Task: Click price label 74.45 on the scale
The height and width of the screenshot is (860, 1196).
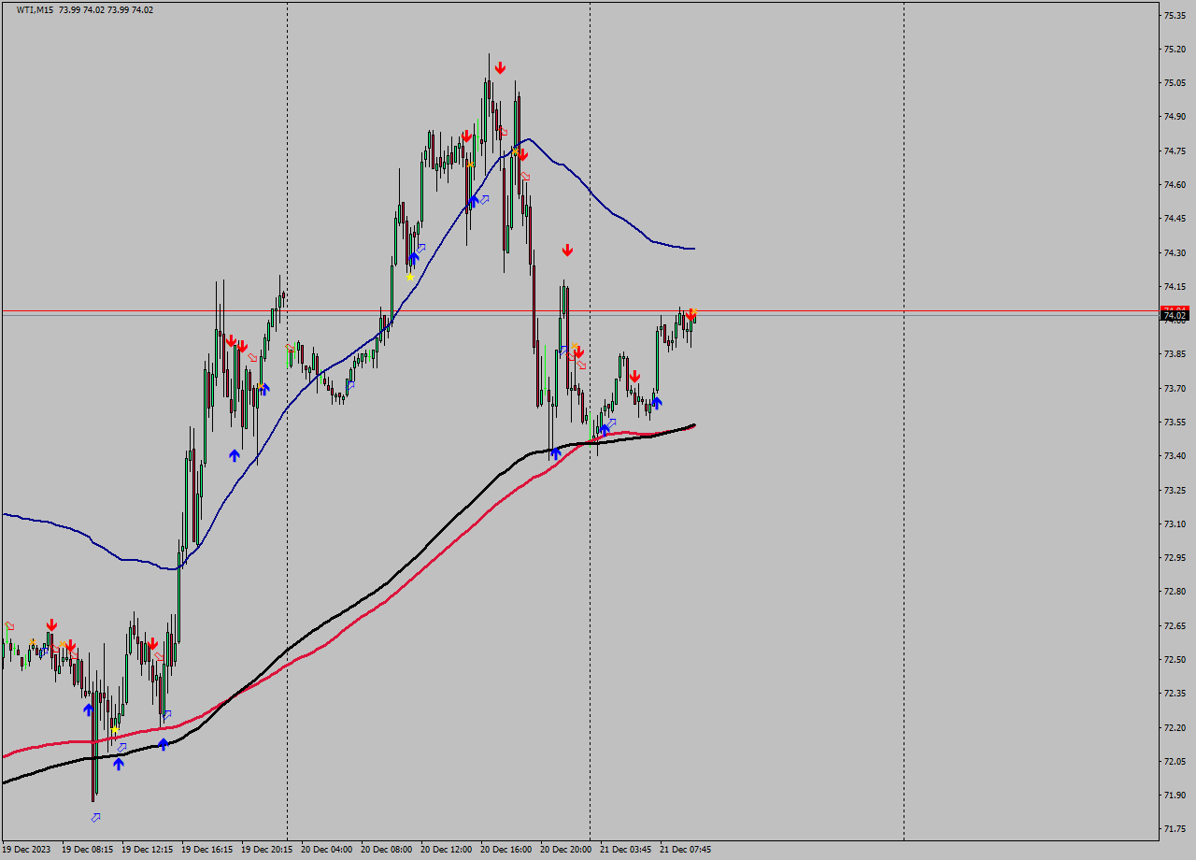Action: 1175,219
